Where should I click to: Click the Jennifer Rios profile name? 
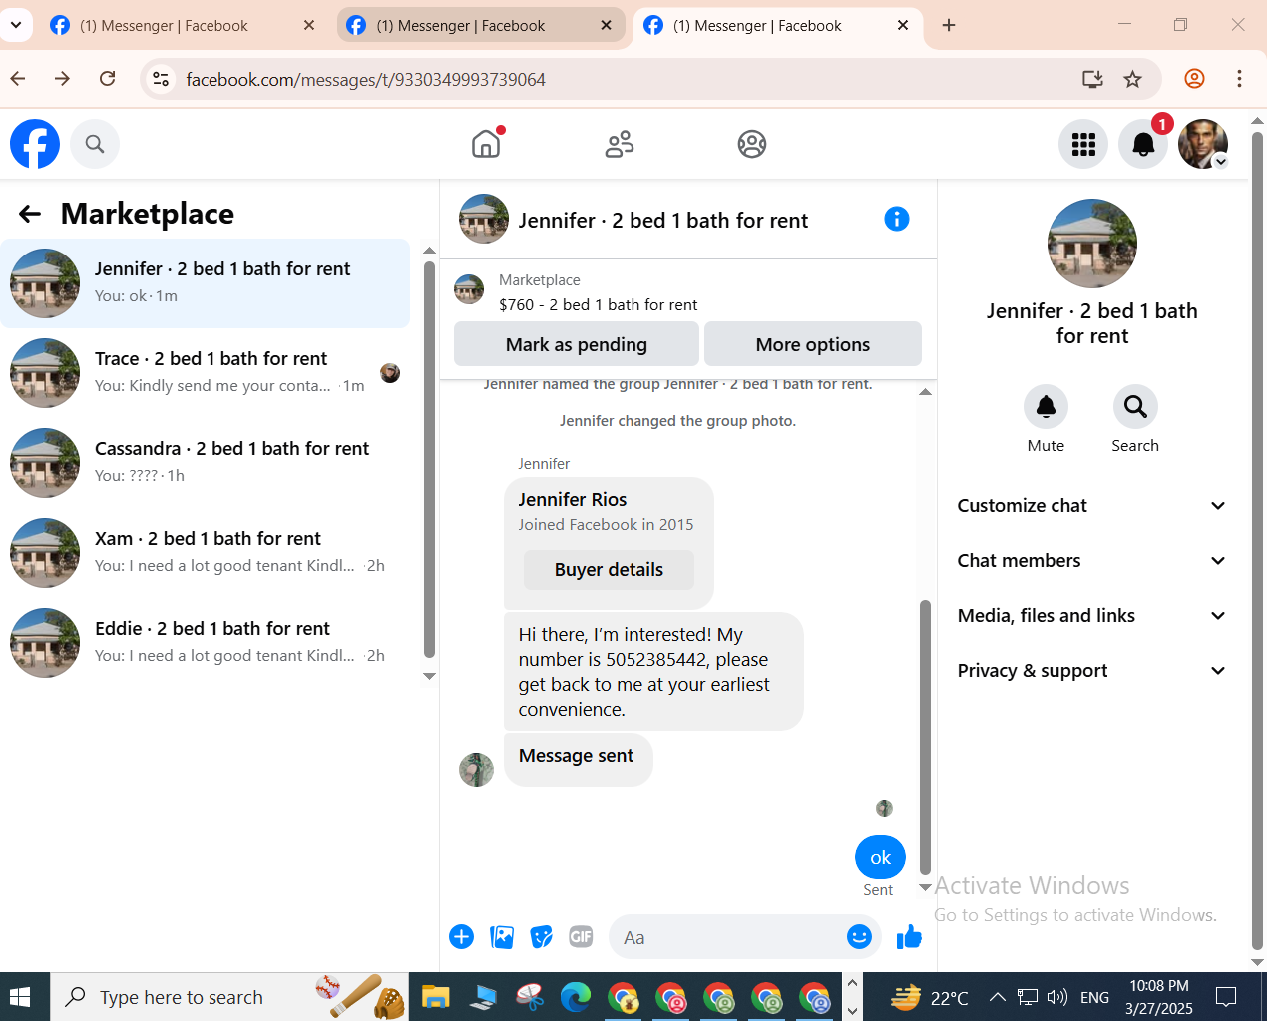[573, 500]
